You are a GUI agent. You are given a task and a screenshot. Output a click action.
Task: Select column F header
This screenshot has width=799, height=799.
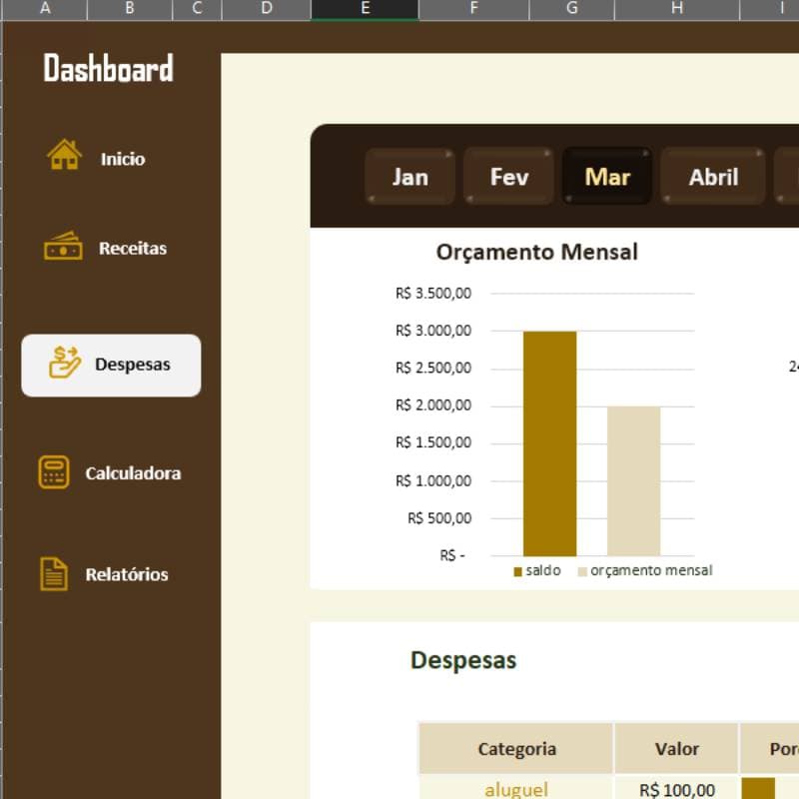473,9
